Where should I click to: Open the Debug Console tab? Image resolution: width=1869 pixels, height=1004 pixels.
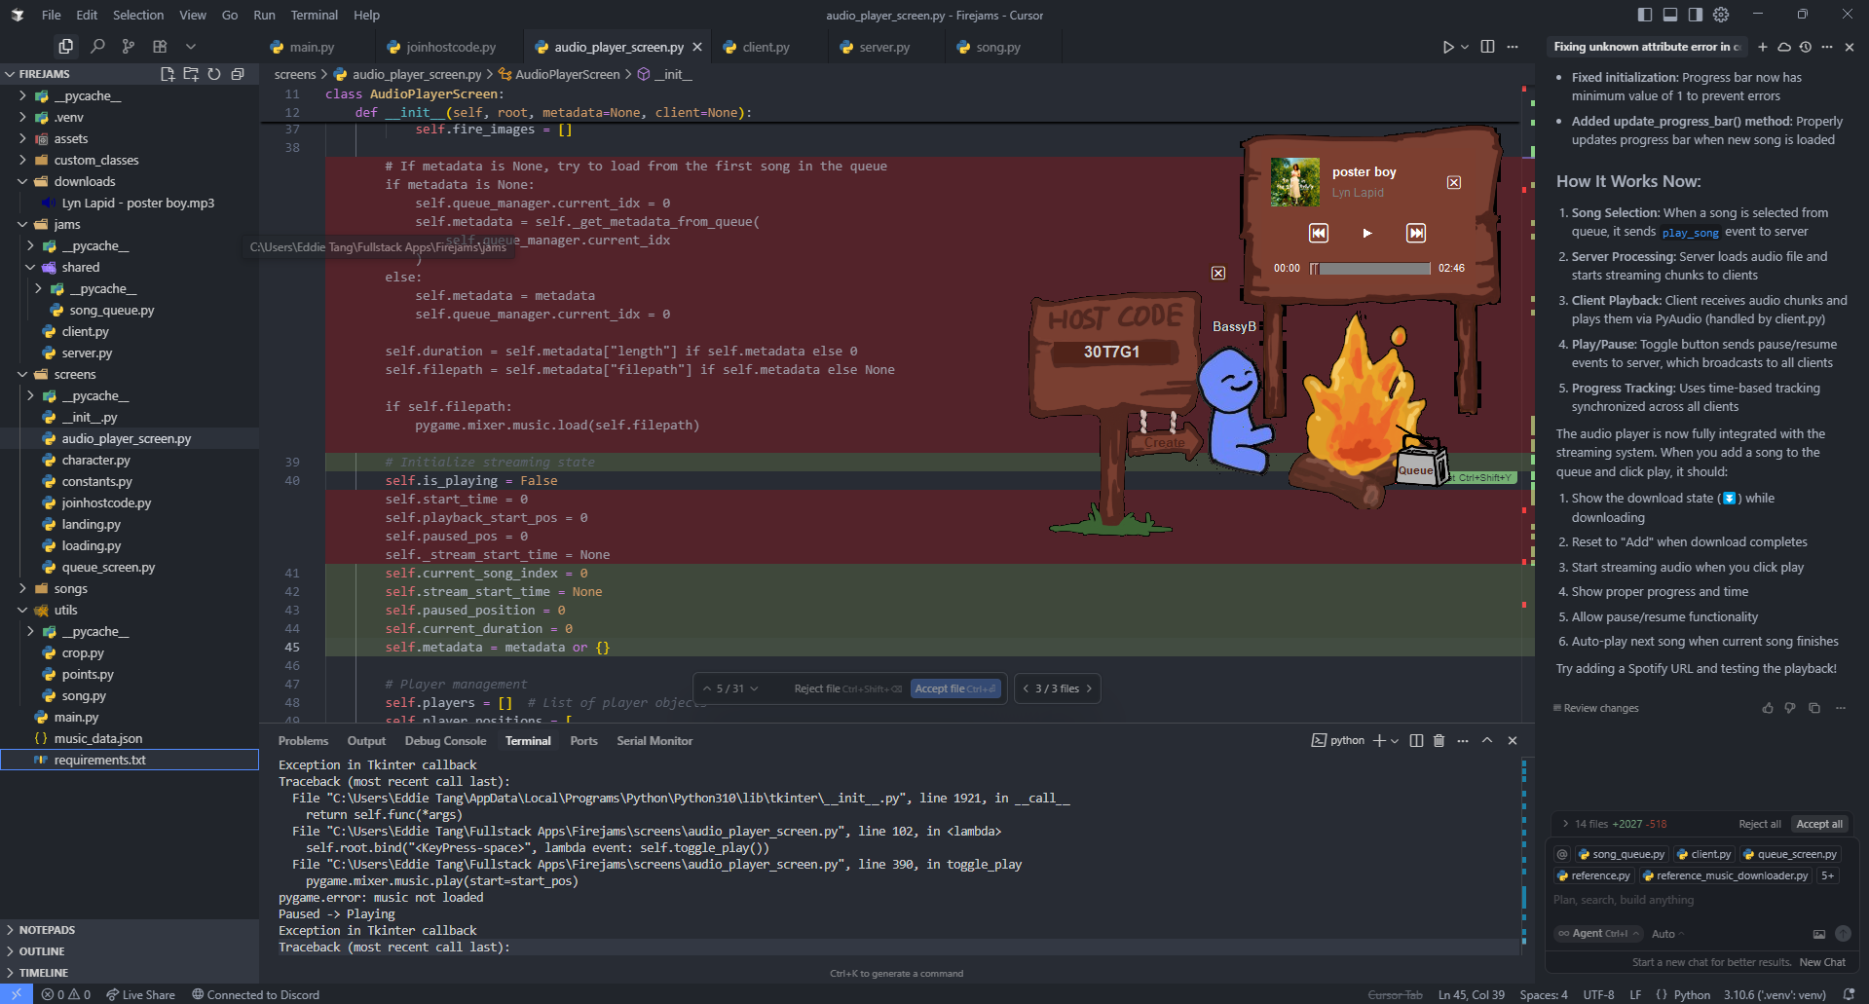[445, 741]
